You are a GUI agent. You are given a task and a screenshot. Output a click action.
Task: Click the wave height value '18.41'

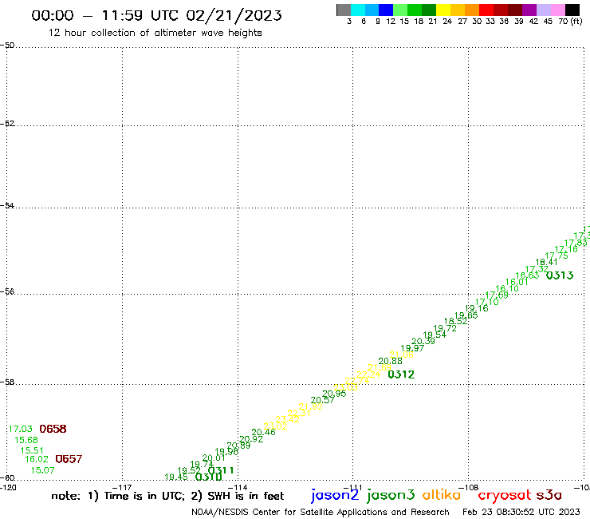[x=546, y=263]
